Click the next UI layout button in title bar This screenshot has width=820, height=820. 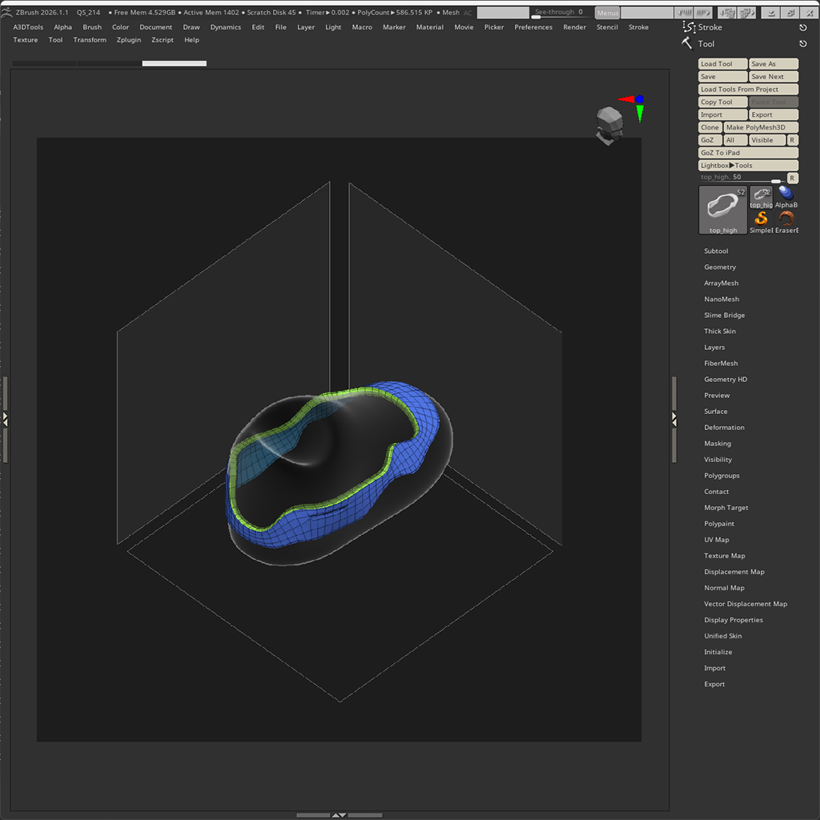[x=746, y=13]
